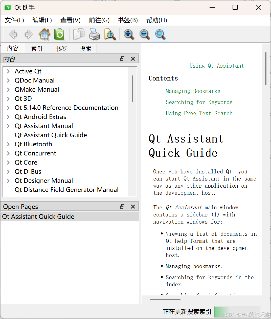This screenshot has width=271, height=319.
Task: Expand the Qt Android Extras node
Action: point(8,117)
